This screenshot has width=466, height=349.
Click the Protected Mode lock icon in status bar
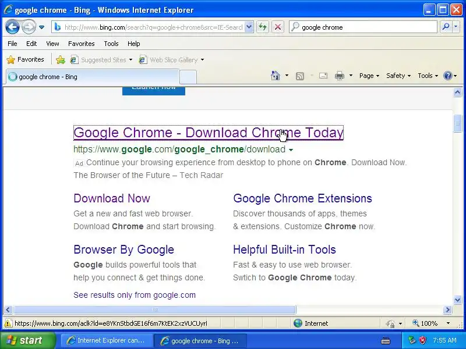390,323
